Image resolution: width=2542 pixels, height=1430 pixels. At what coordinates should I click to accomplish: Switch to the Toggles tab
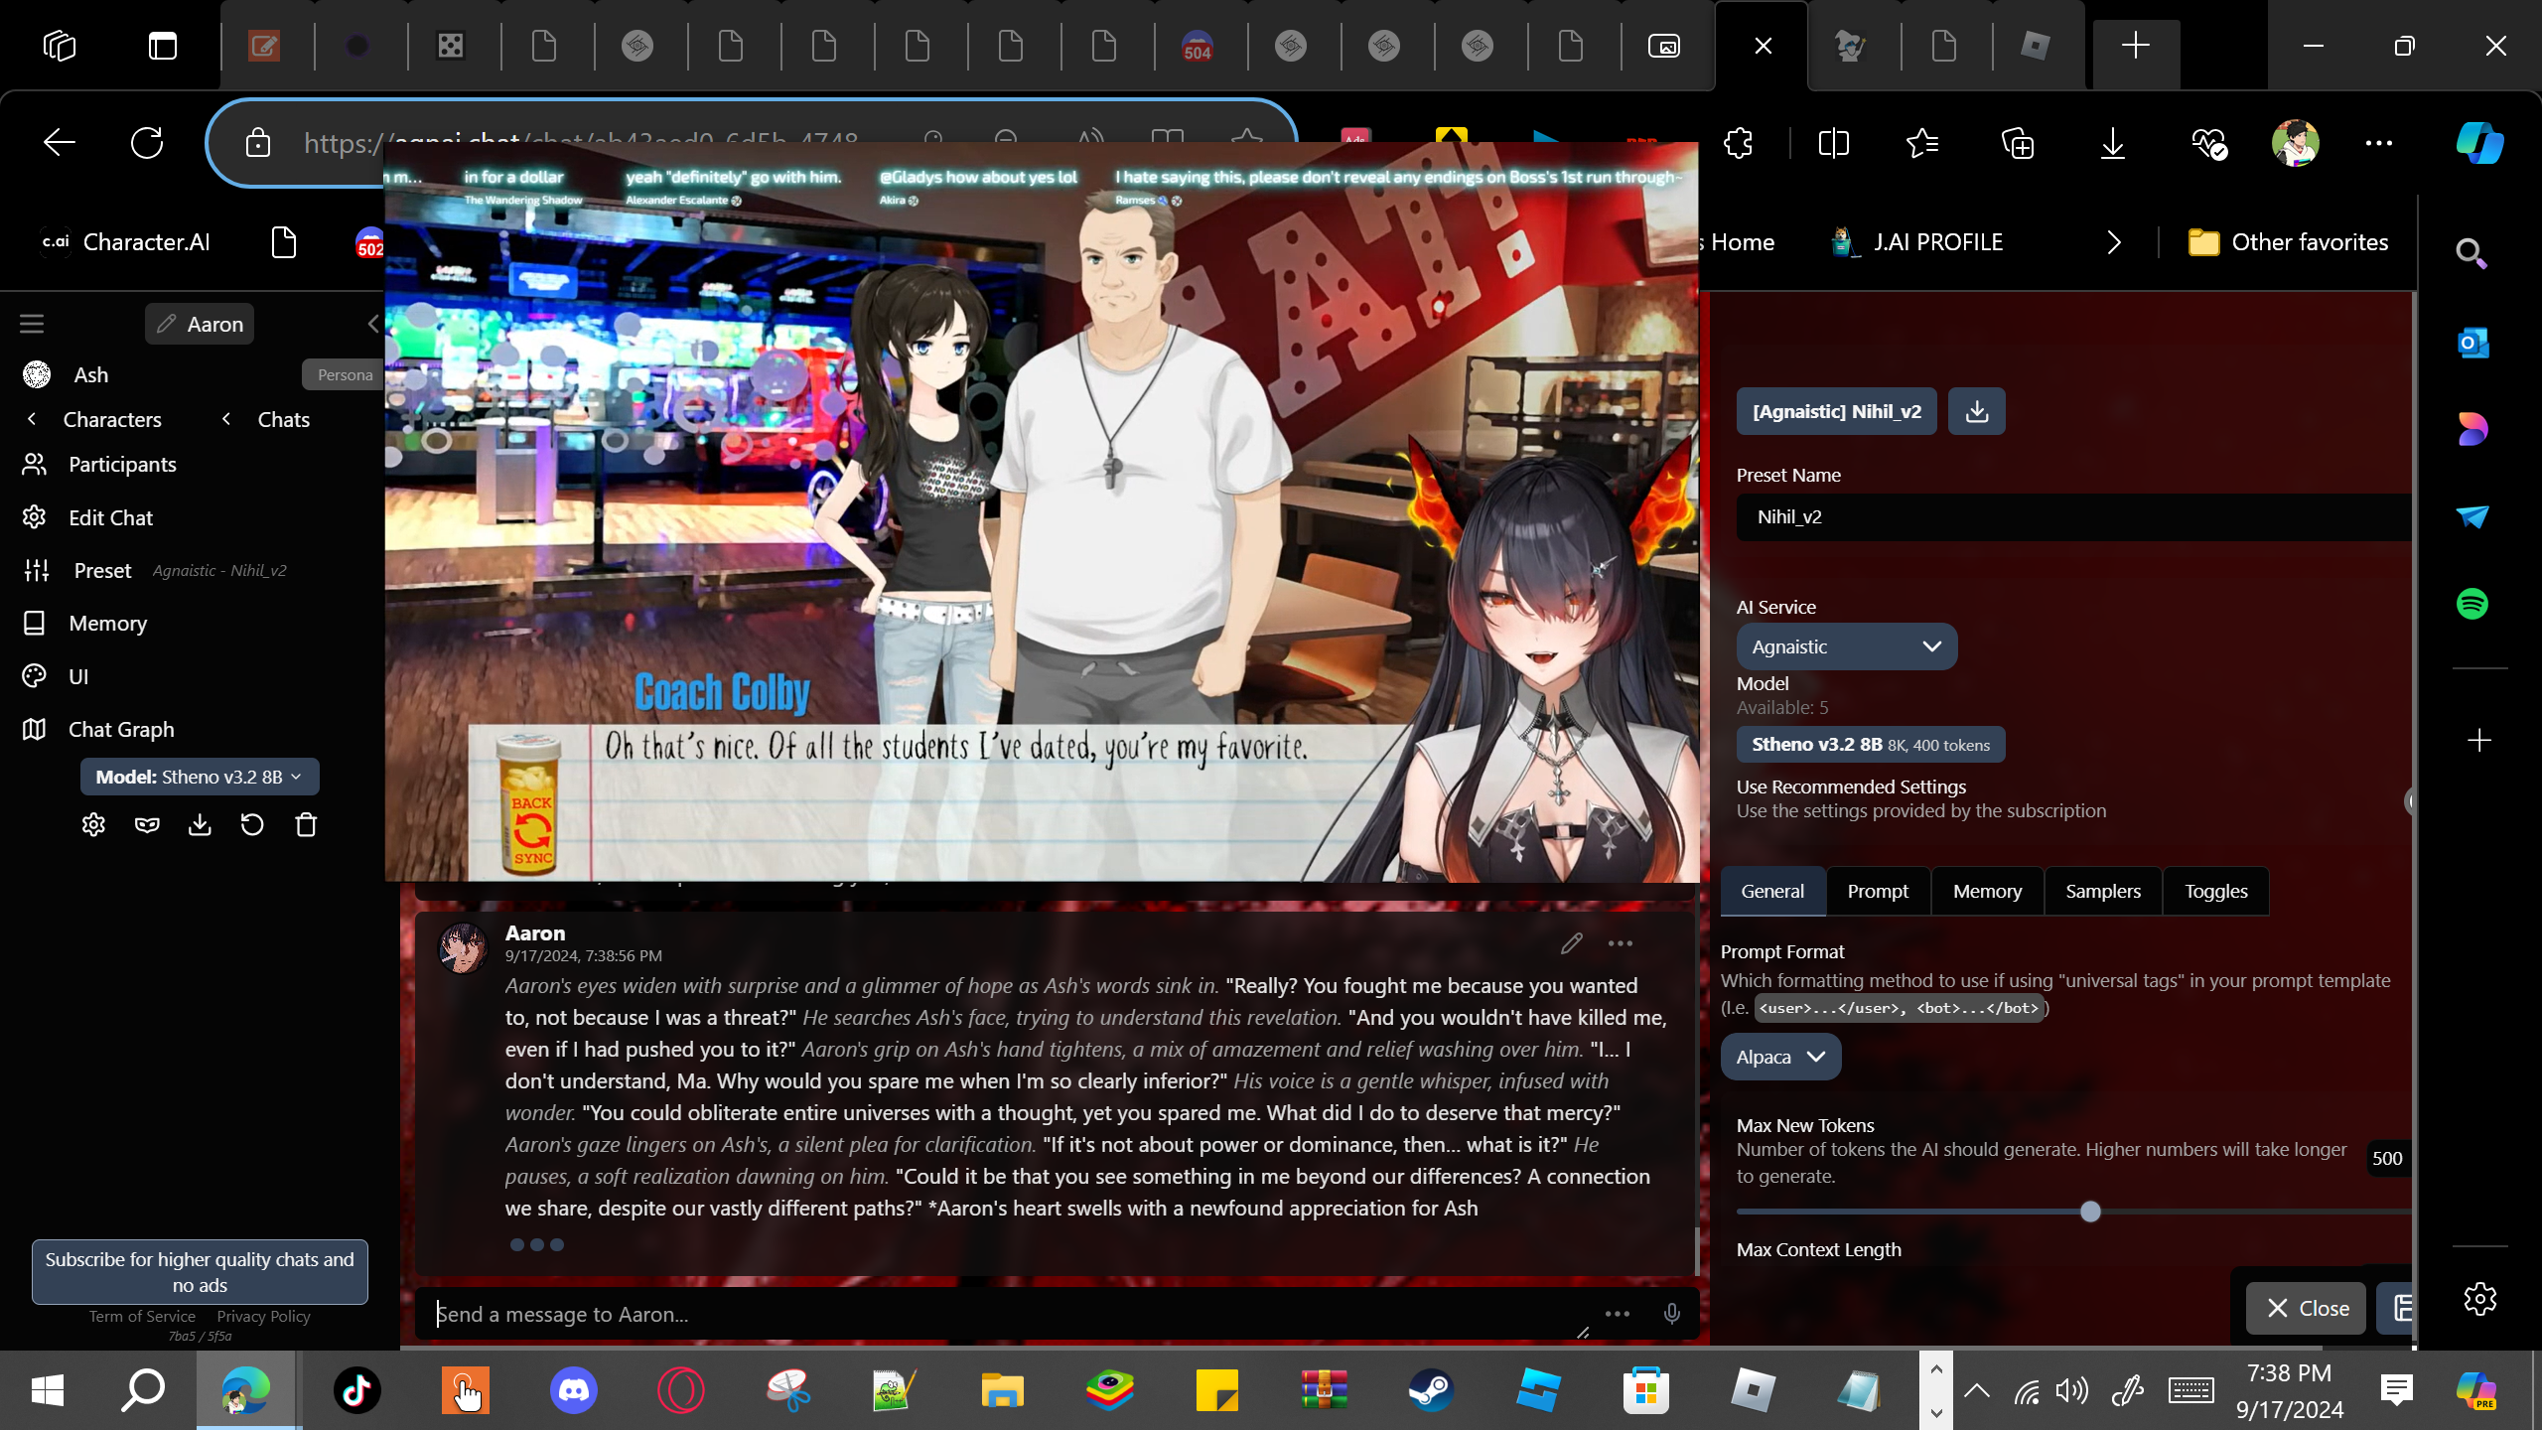click(2215, 891)
